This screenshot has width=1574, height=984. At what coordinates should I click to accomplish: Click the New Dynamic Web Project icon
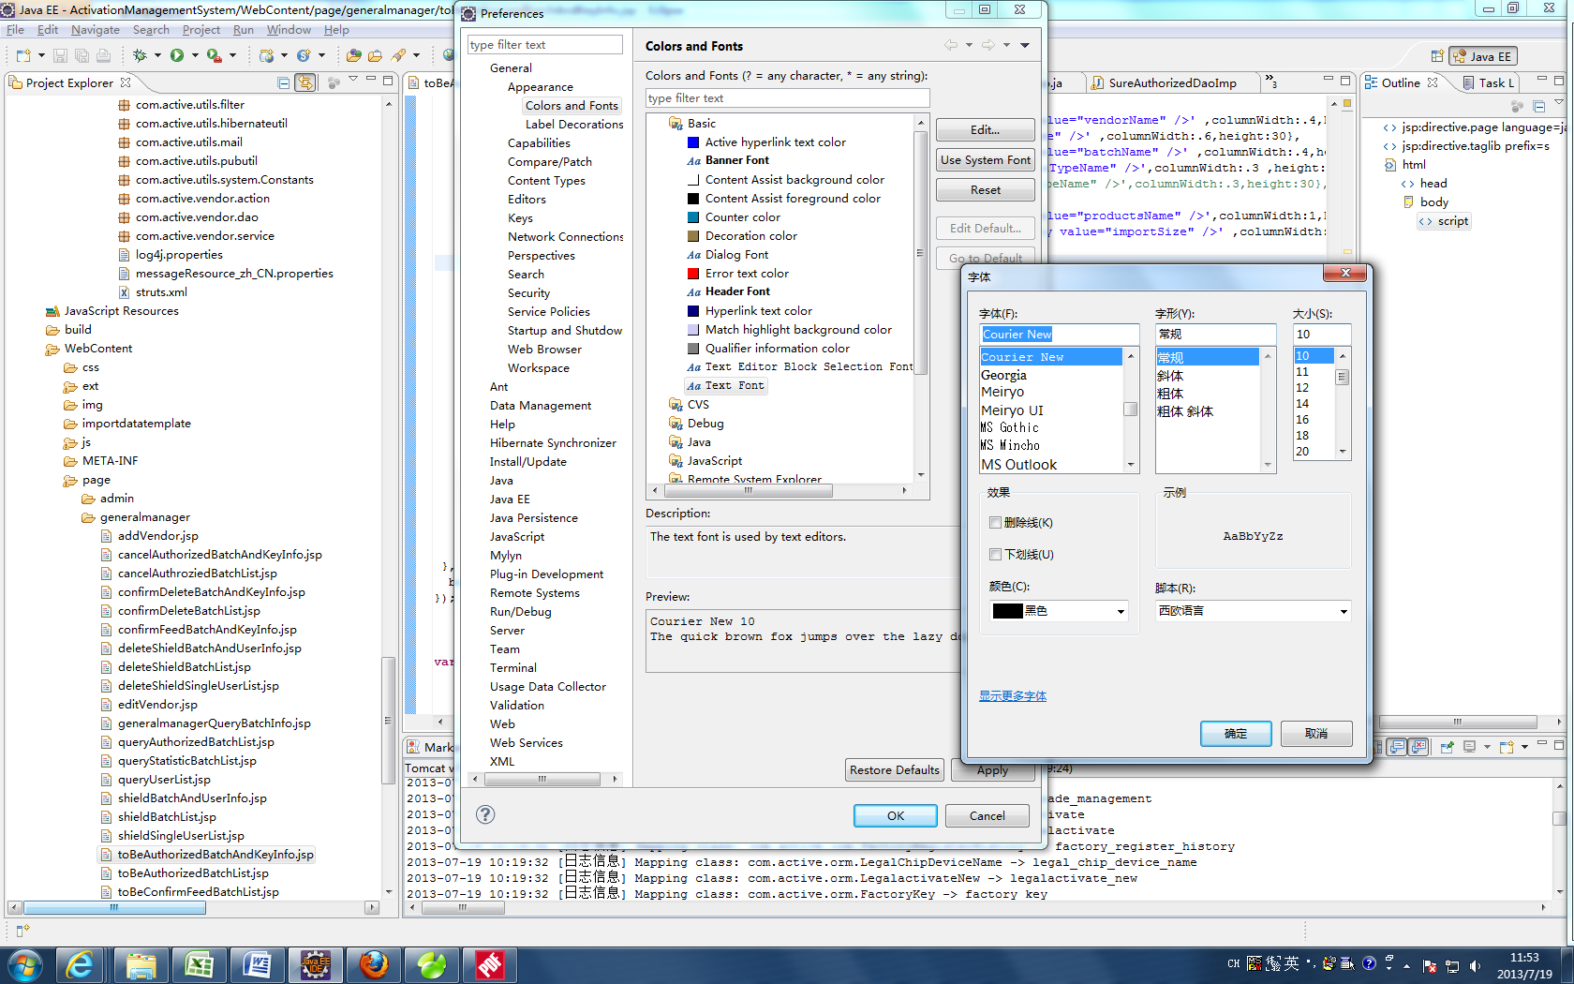(x=267, y=56)
